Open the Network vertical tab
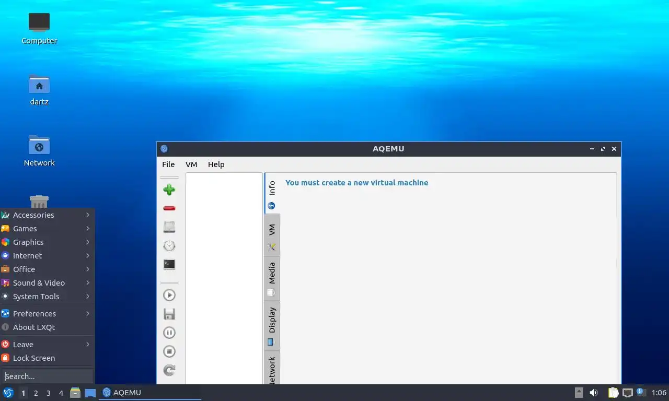Image resolution: width=669 pixels, height=401 pixels. click(x=272, y=368)
